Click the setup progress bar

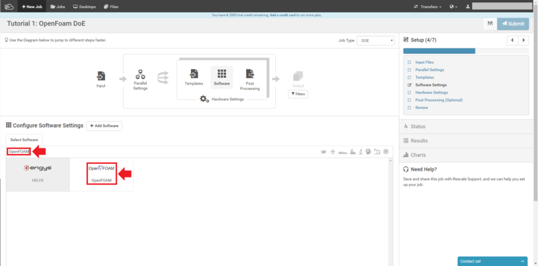click(x=466, y=51)
